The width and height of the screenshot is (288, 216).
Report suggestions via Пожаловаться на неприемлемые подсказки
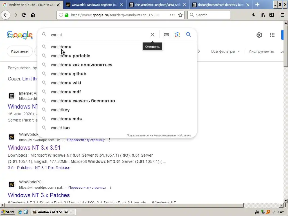[159, 135]
